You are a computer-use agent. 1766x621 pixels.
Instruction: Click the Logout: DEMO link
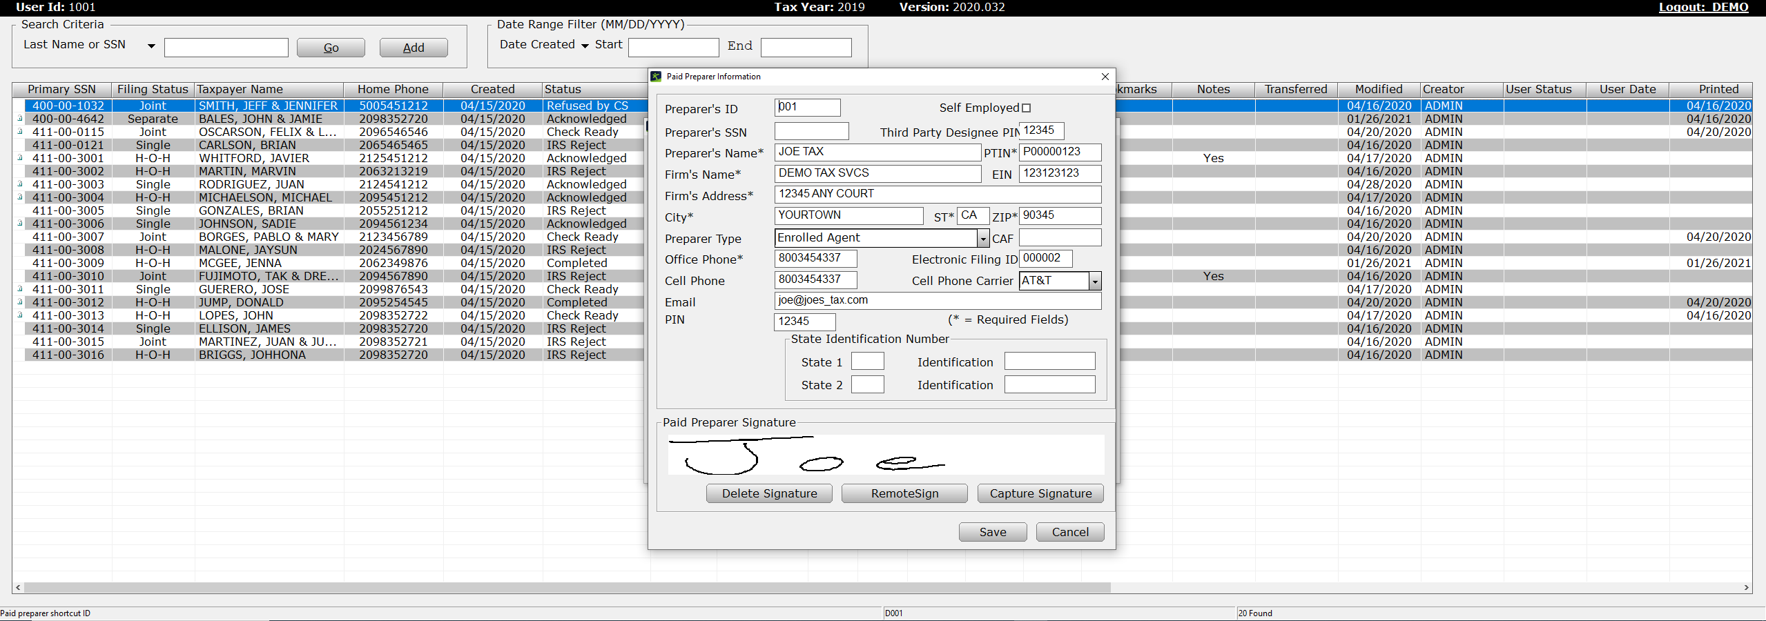[x=1703, y=8]
